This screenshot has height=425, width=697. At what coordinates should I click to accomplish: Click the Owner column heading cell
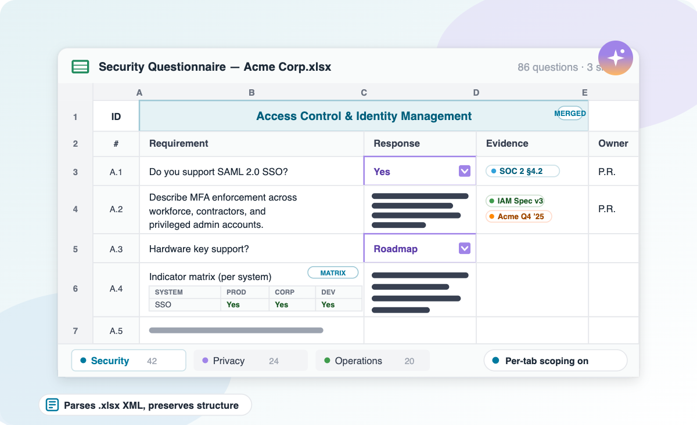click(x=613, y=144)
